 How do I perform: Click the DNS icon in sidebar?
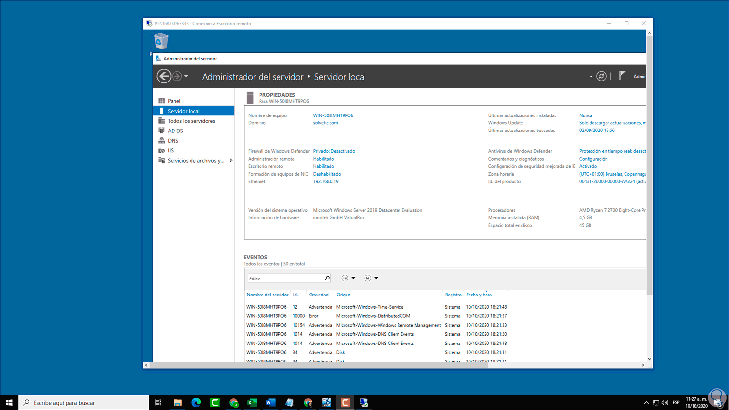[162, 141]
